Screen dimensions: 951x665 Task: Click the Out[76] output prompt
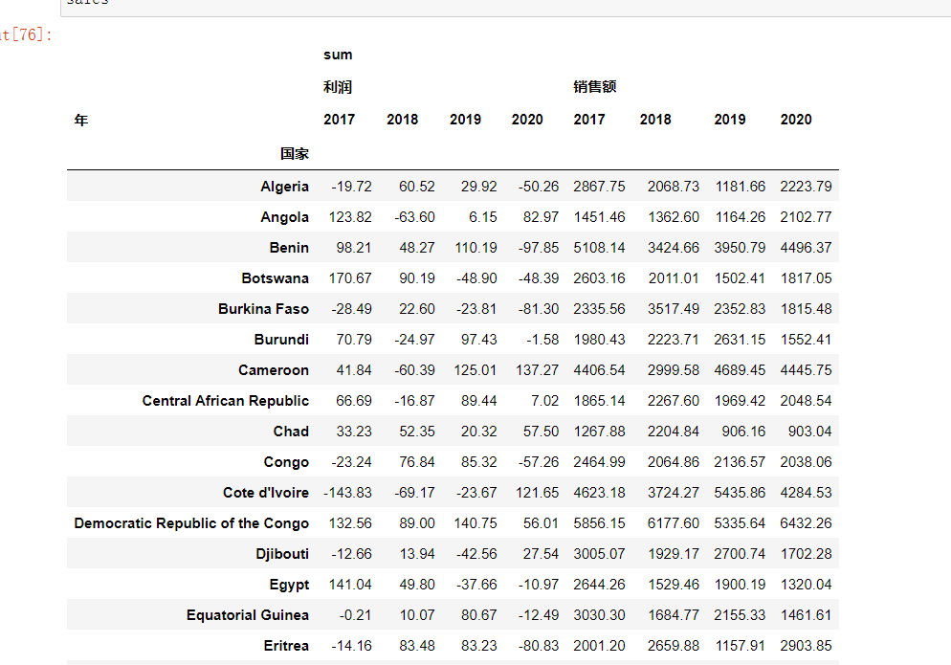(x=26, y=34)
